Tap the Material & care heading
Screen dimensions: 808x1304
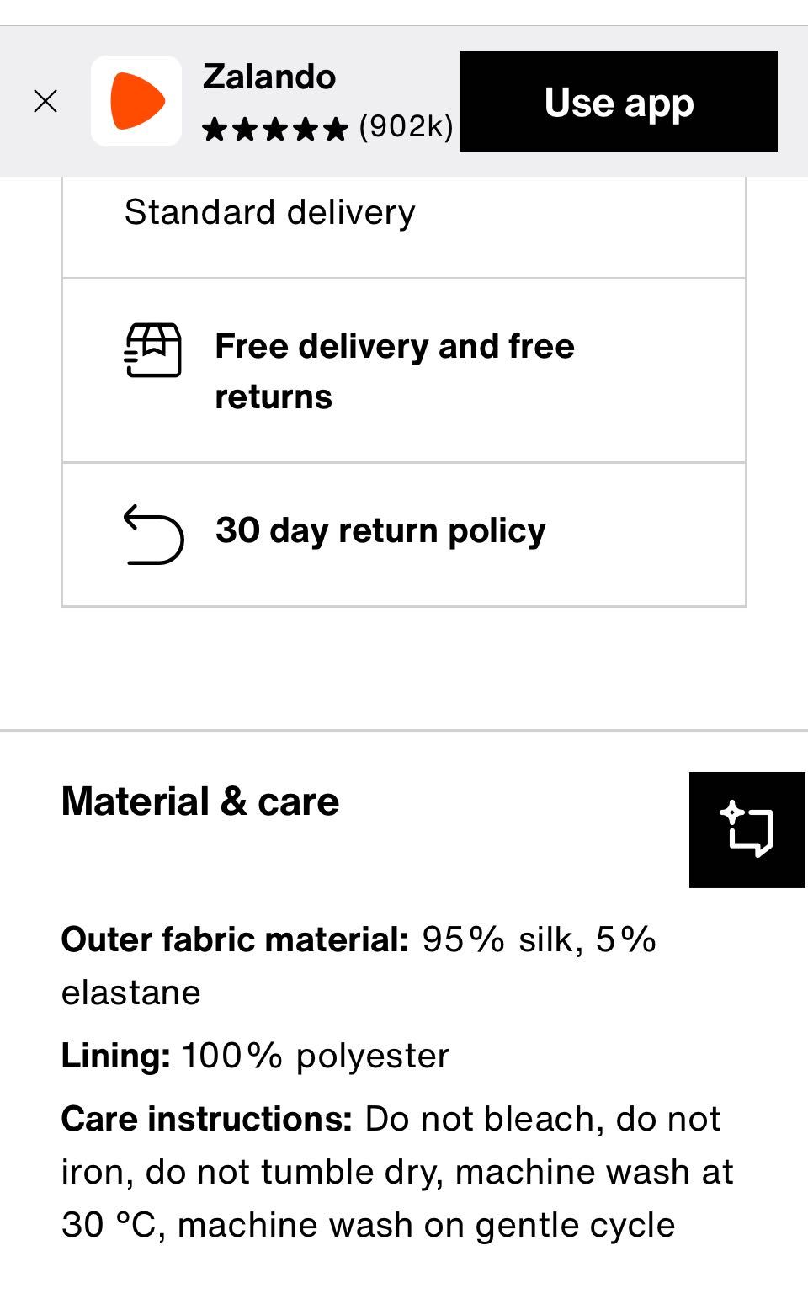coord(200,801)
